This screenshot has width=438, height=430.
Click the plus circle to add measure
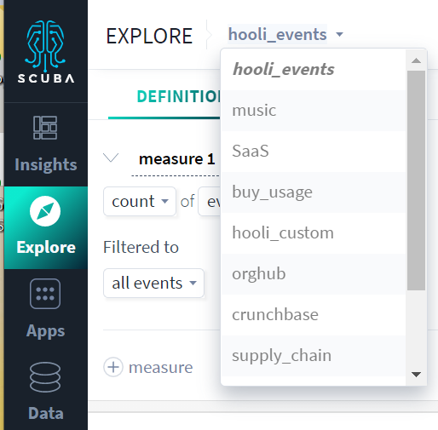(113, 367)
